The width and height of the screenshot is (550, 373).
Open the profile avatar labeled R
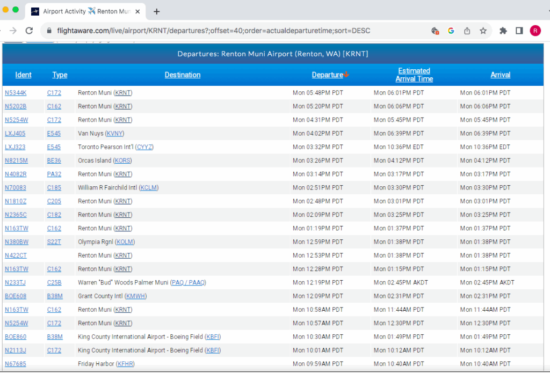click(x=535, y=31)
